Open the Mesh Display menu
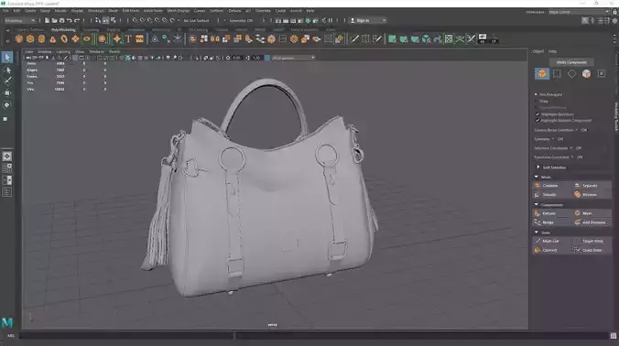This screenshot has height=346, width=619. [178, 11]
